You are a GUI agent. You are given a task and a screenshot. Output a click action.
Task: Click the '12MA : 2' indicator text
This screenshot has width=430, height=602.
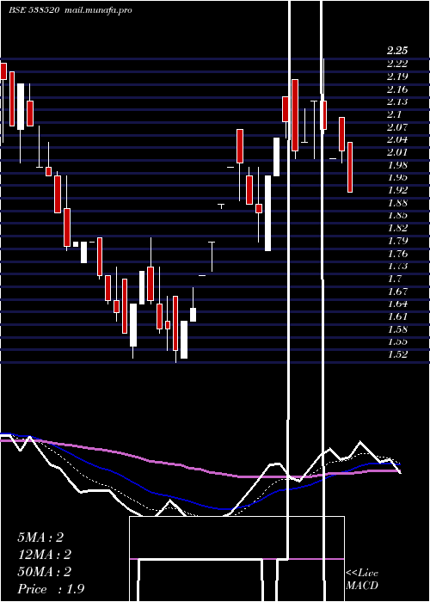pos(44,555)
